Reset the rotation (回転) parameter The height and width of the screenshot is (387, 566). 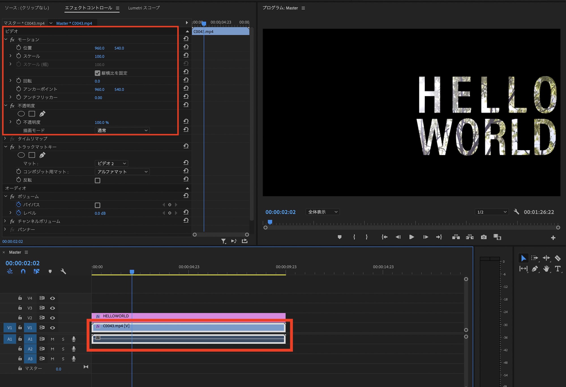pos(186,80)
